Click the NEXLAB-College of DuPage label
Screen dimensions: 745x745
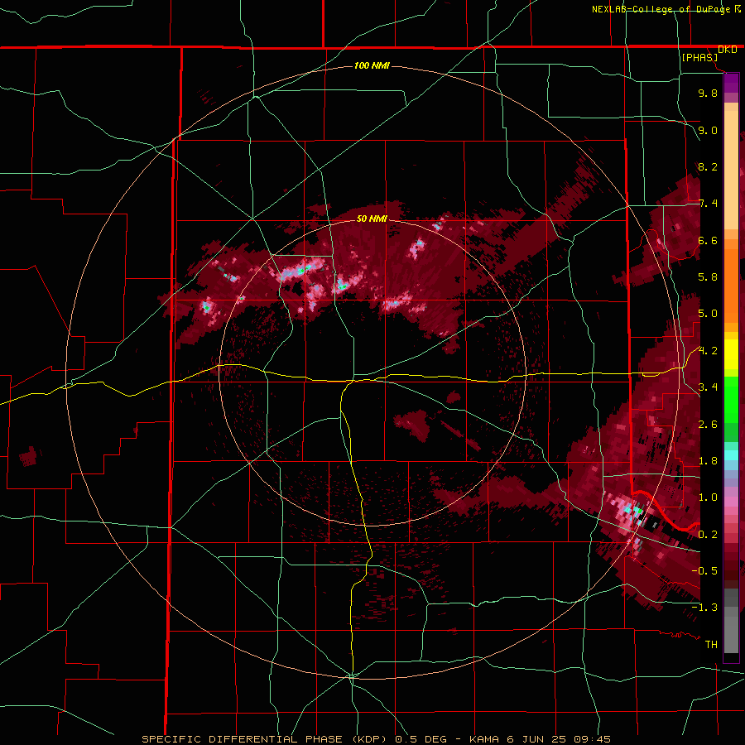(x=662, y=9)
